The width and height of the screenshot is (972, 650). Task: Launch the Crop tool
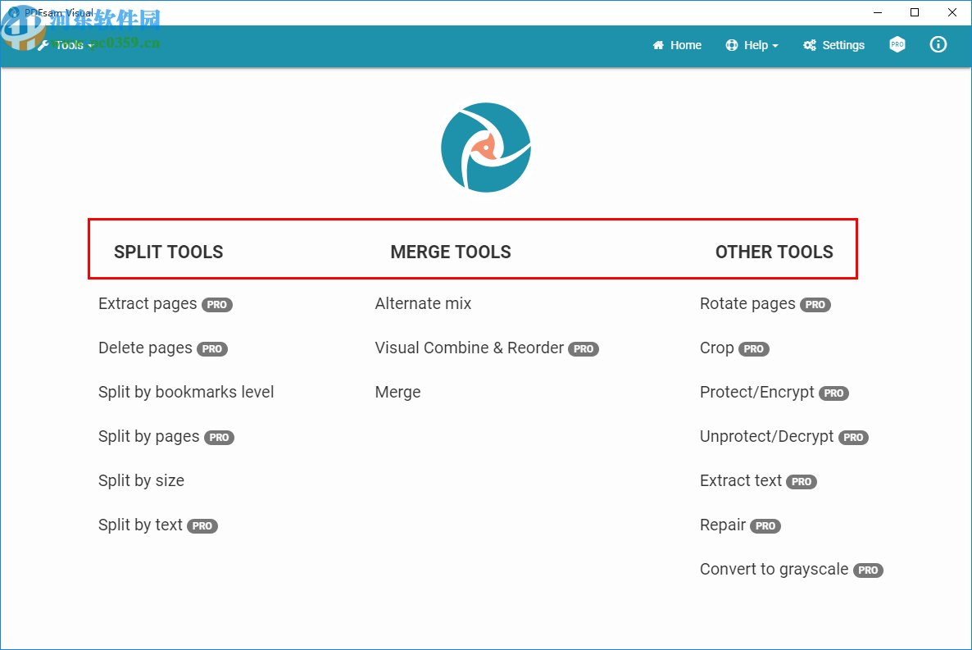pyautogui.click(x=716, y=348)
